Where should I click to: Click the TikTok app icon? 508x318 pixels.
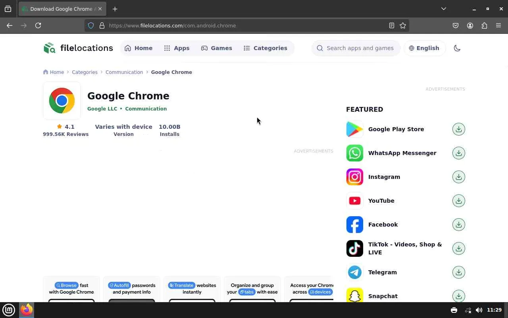click(355, 248)
